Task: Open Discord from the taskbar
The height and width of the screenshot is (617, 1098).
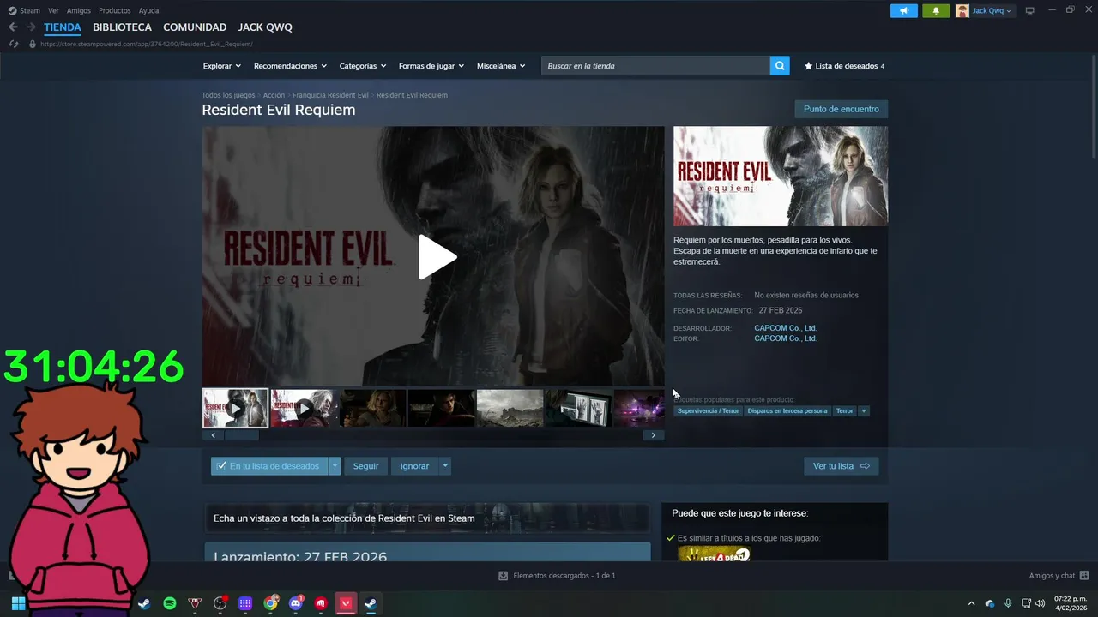Action: coord(296,603)
